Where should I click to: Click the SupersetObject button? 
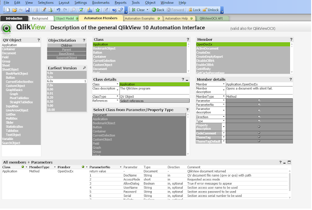67,58
